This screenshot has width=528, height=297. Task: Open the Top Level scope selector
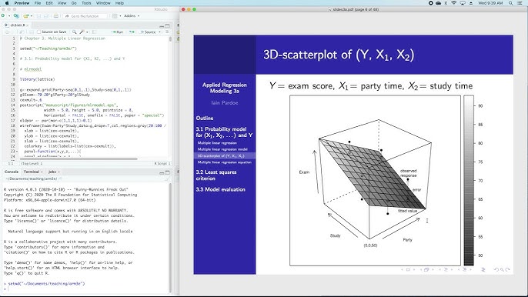[32, 164]
